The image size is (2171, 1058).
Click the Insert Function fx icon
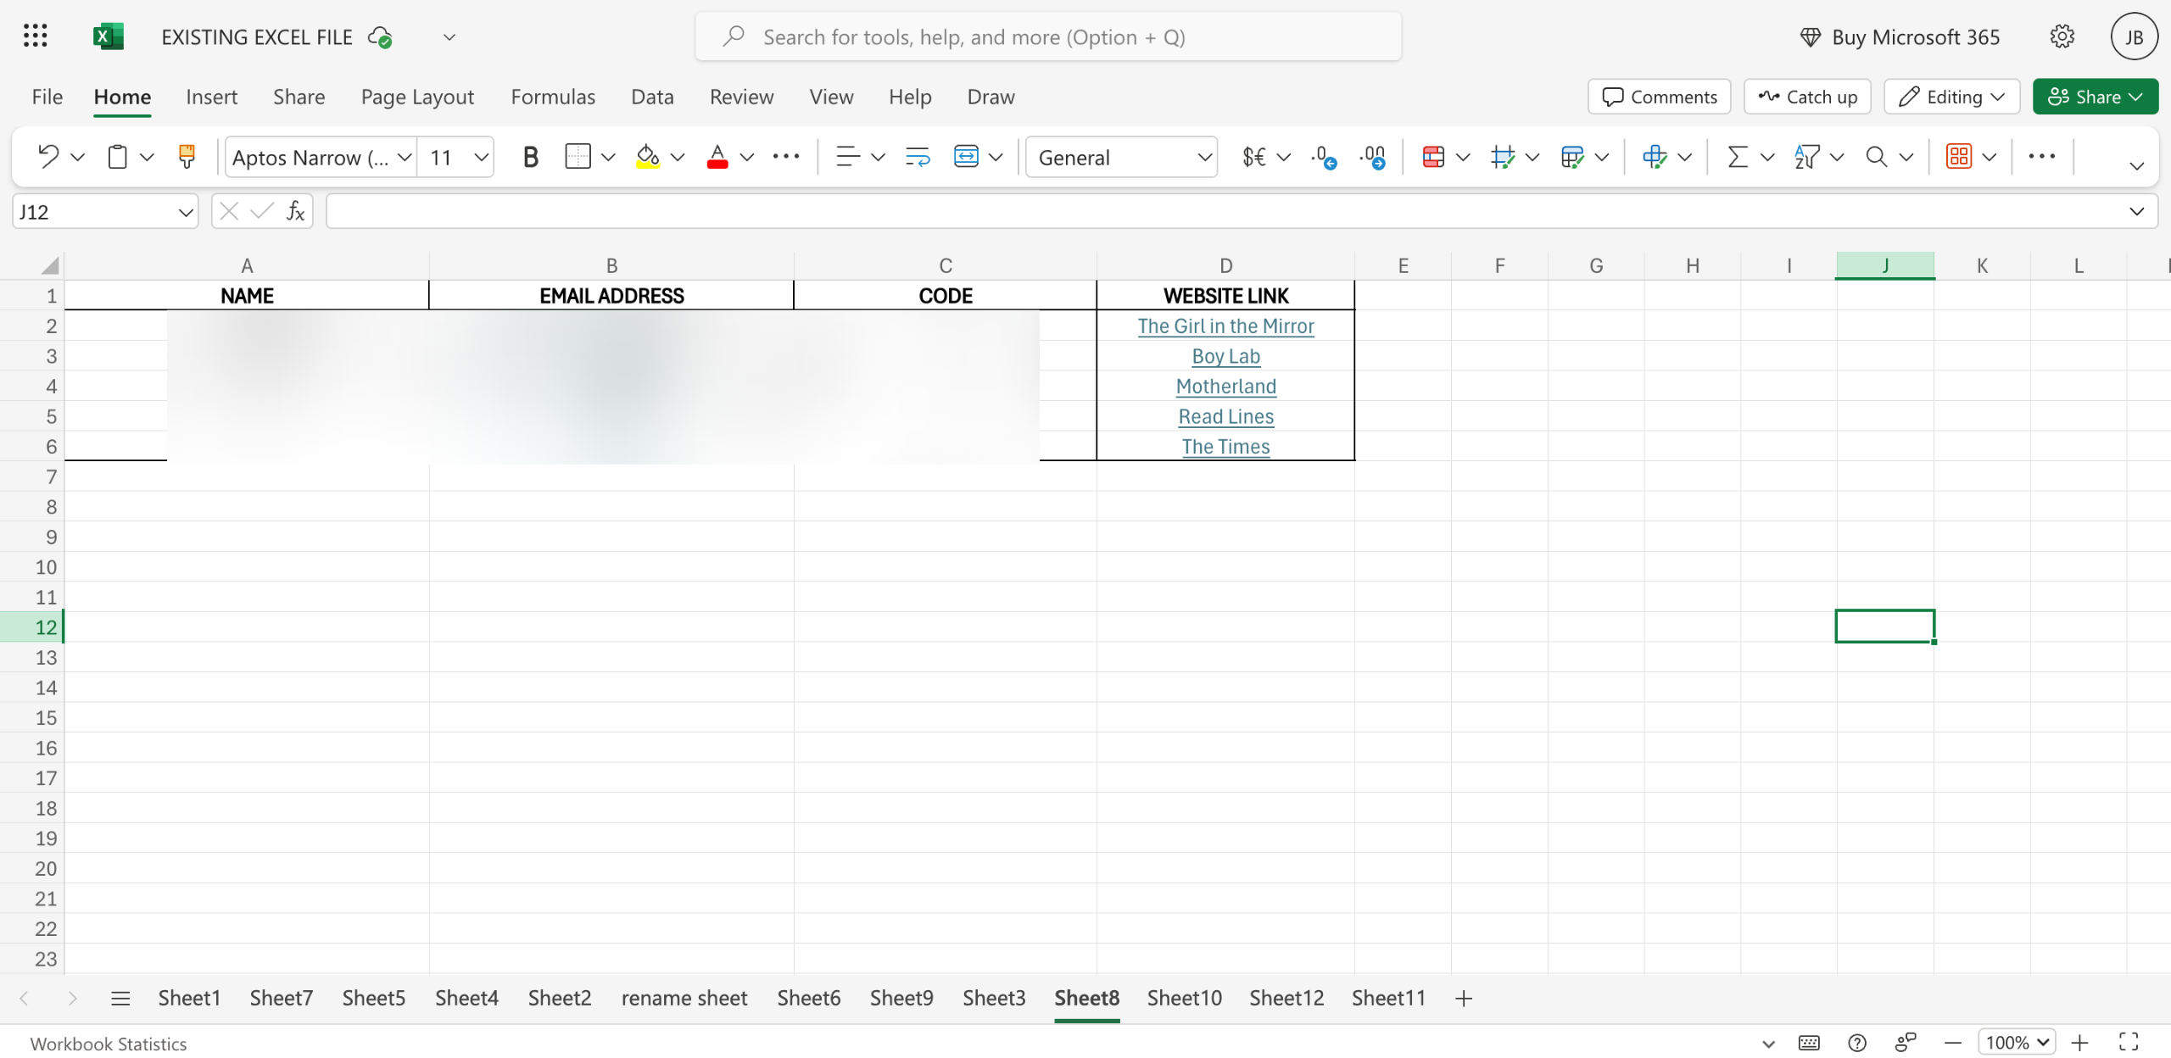coord(295,211)
